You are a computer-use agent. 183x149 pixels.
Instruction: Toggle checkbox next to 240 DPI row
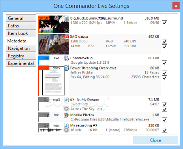tap(165, 41)
